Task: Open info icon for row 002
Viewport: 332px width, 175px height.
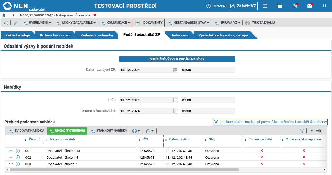Action: (18, 157)
